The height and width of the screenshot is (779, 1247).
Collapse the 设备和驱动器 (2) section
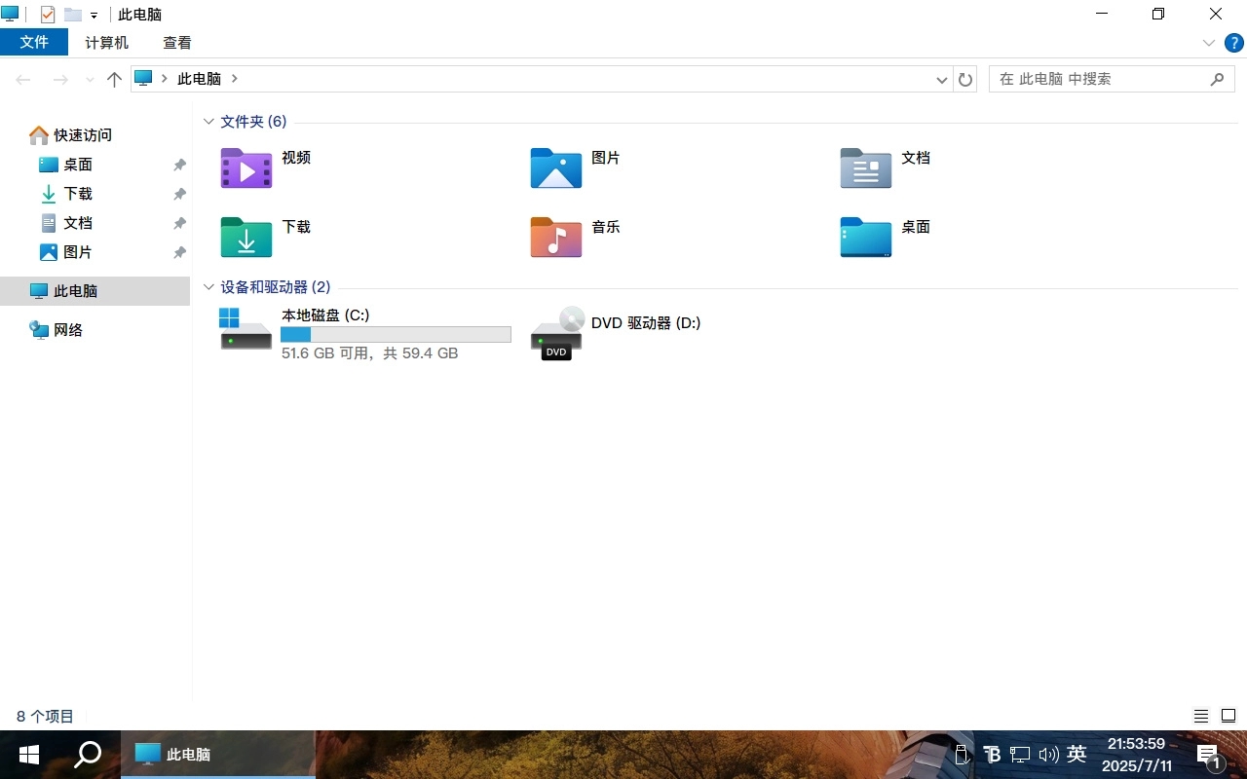click(208, 286)
